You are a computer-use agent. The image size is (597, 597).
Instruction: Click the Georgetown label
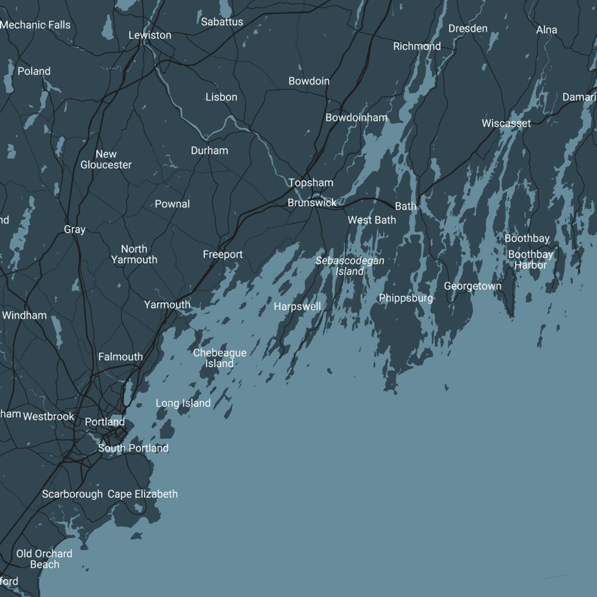[472, 286]
